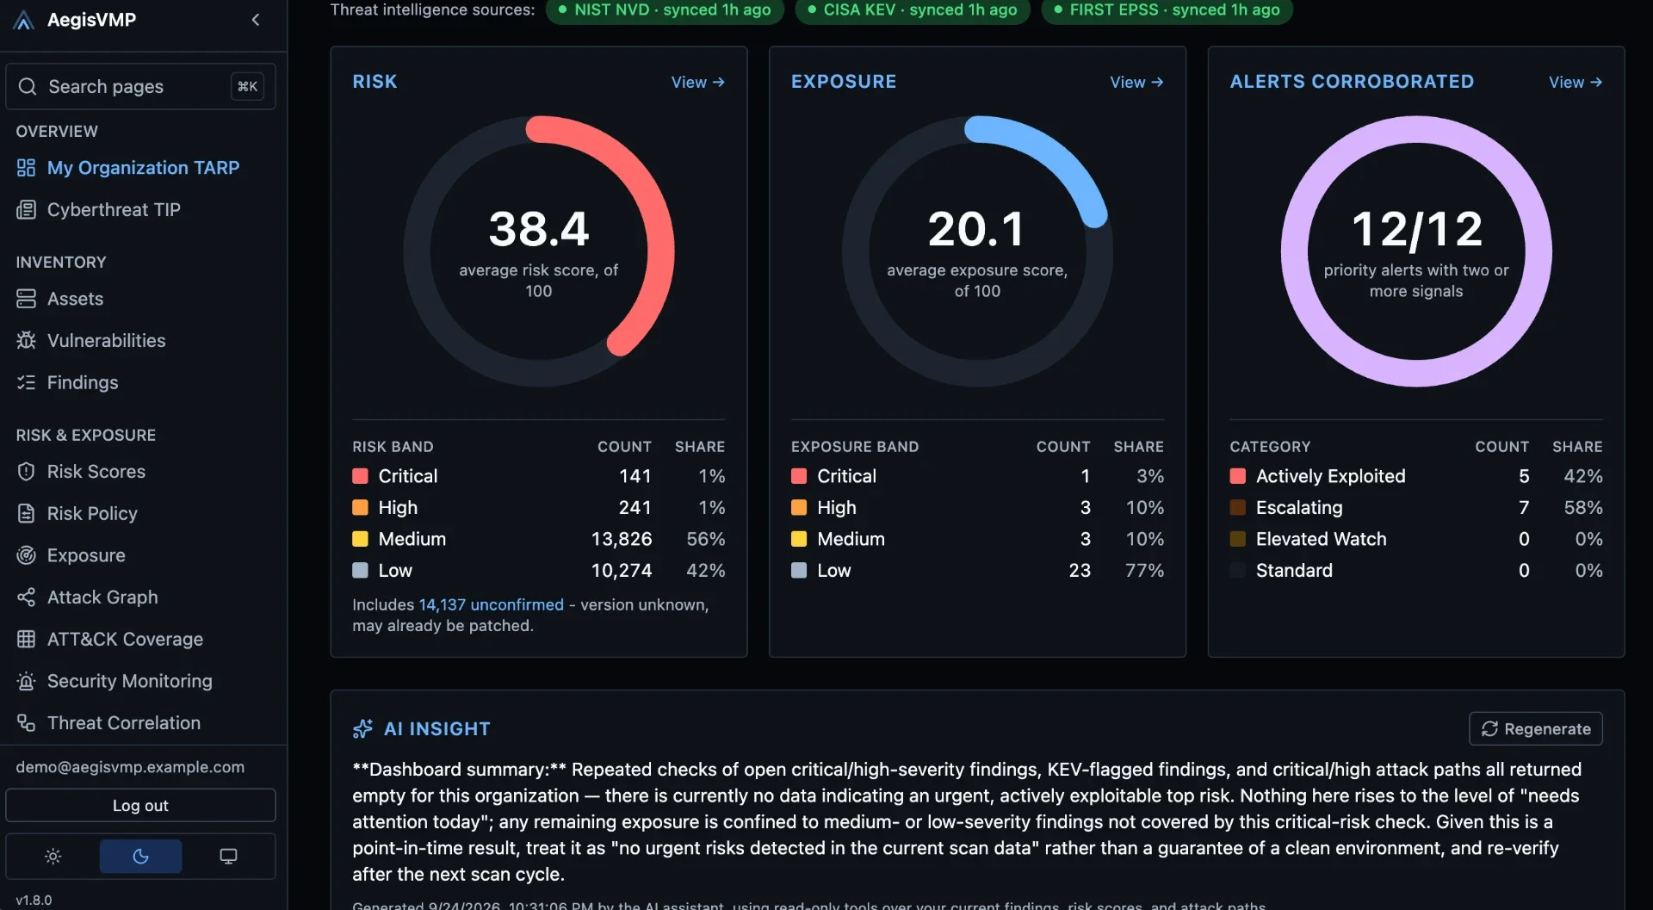Open the Risk card View link
The width and height of the screenshot is (1653, 910).
click(697, 82)
